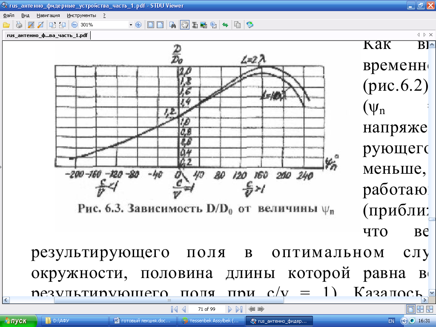Expand hidden system tray icons
Viewport: 436px width, 327px height.
(404, 321)
